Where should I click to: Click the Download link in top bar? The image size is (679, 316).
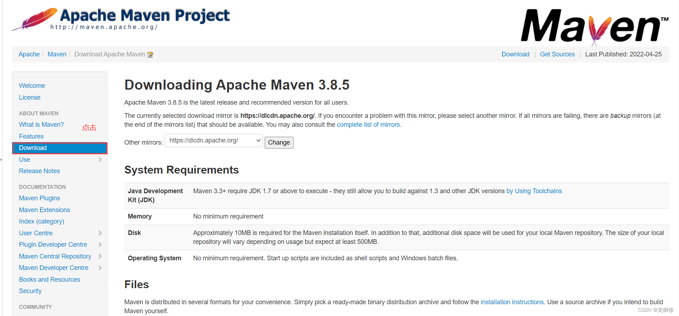pyautogui.click(x=515, y=54)
